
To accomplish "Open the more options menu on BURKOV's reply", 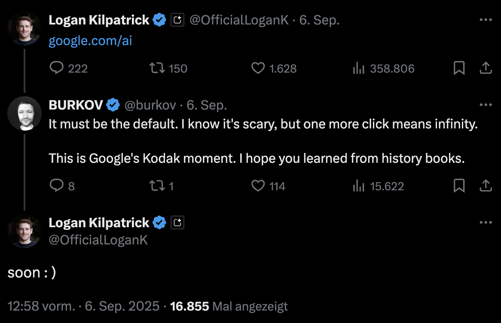I will pos(486,104).
